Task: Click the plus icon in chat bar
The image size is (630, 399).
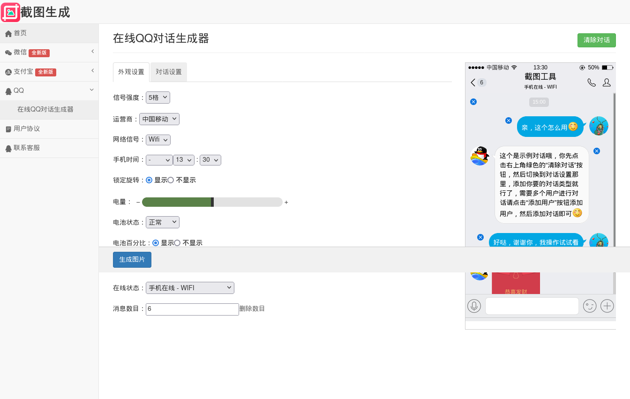Action: [607, 306]
